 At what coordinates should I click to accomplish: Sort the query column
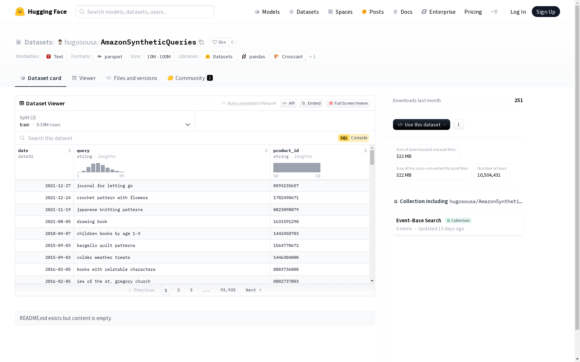[266, 151]
